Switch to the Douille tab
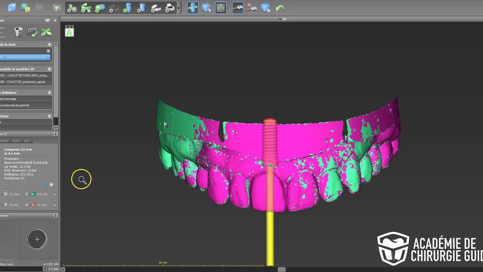This screenshot has height=272, width=483. (x=16, y=141)
